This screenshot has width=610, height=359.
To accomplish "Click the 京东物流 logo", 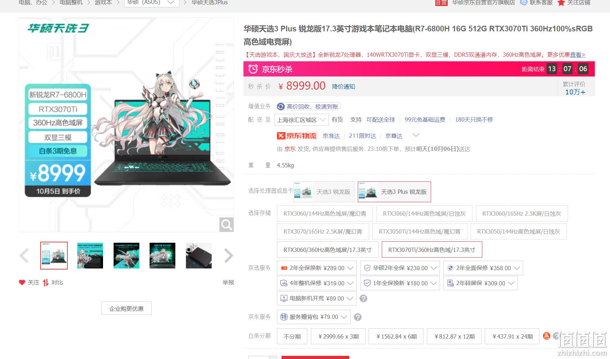I will point(297,136).
